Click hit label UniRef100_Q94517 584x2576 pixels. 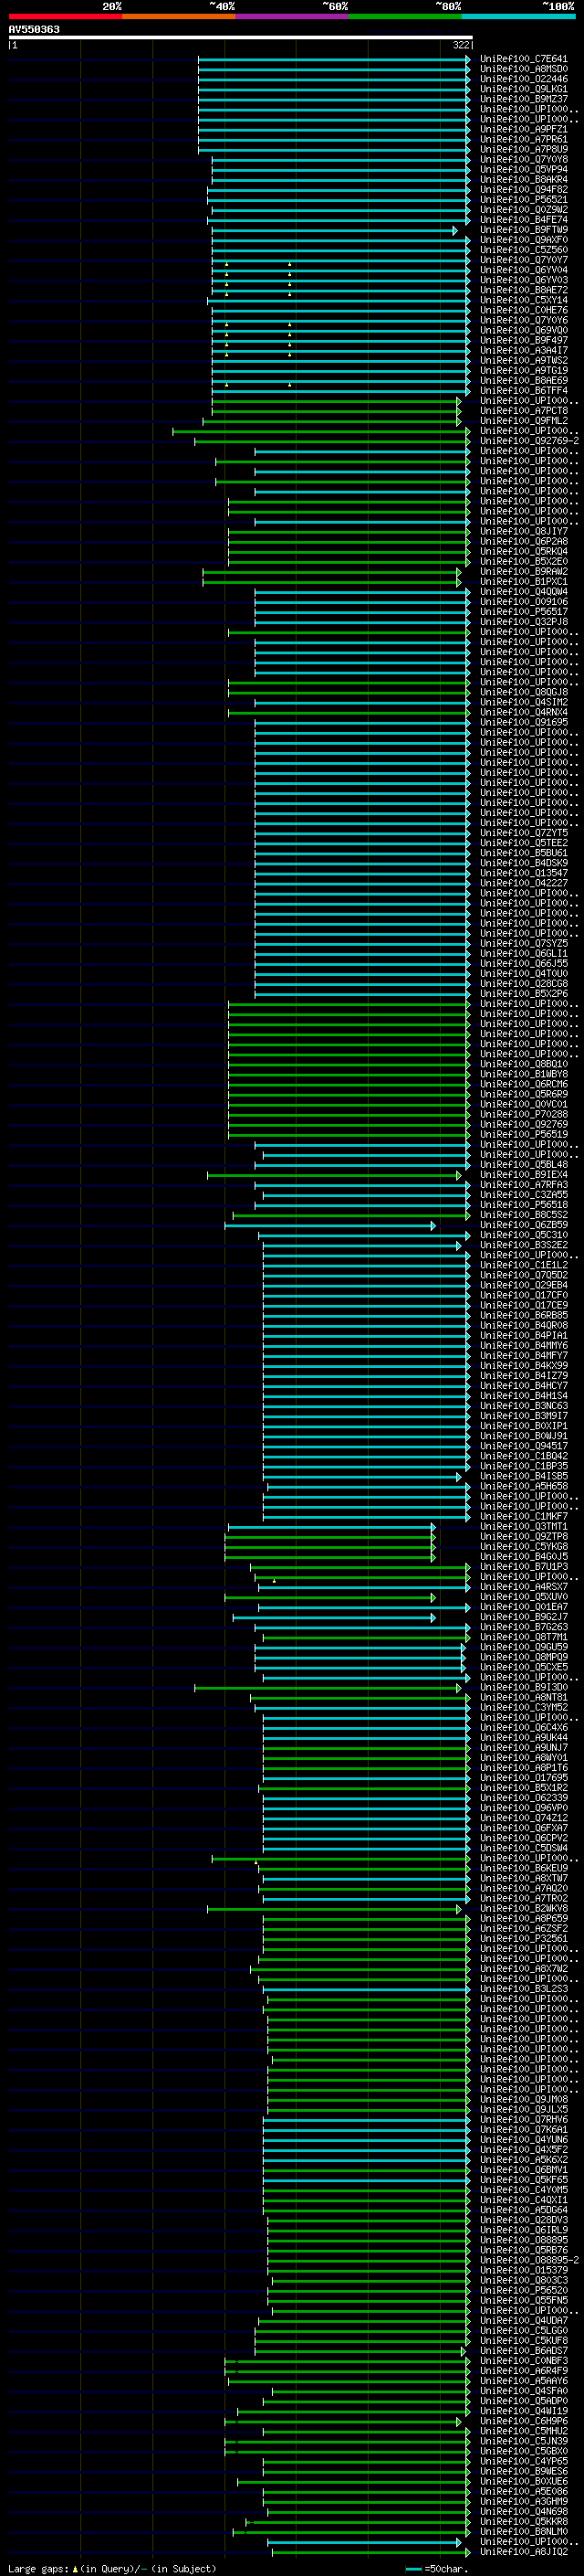click(x=524, y=1446)
